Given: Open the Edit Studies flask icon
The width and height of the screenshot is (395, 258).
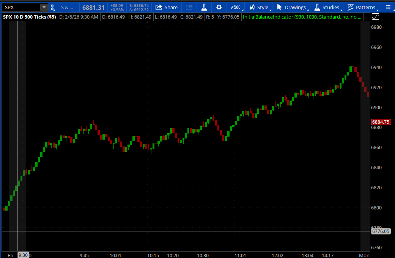Looking at the screenshot, I should tap(204, 7).
